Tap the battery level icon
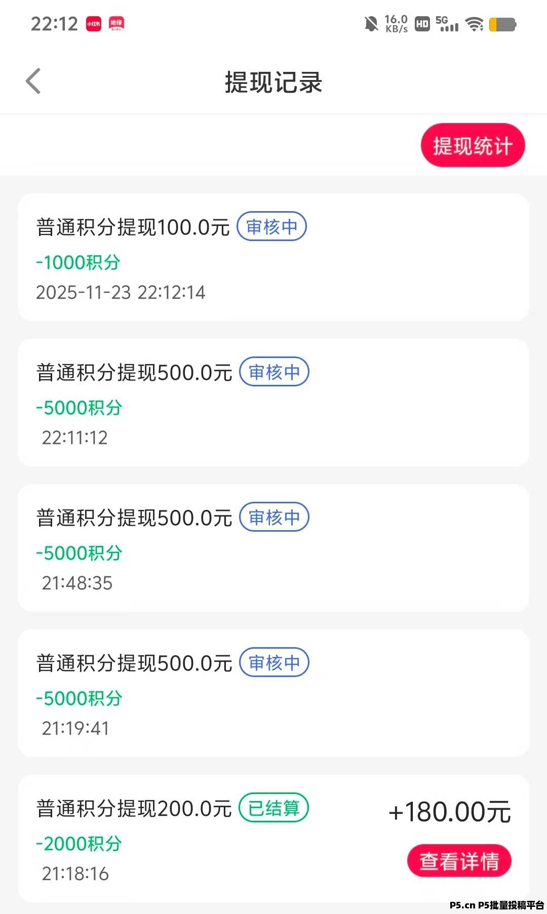The width and height of the screenshot is (547, 914). click(502, 24)
